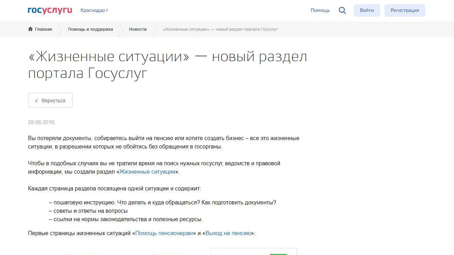Click the Войти button
The image size is (454, 255).
click(367, 10)
